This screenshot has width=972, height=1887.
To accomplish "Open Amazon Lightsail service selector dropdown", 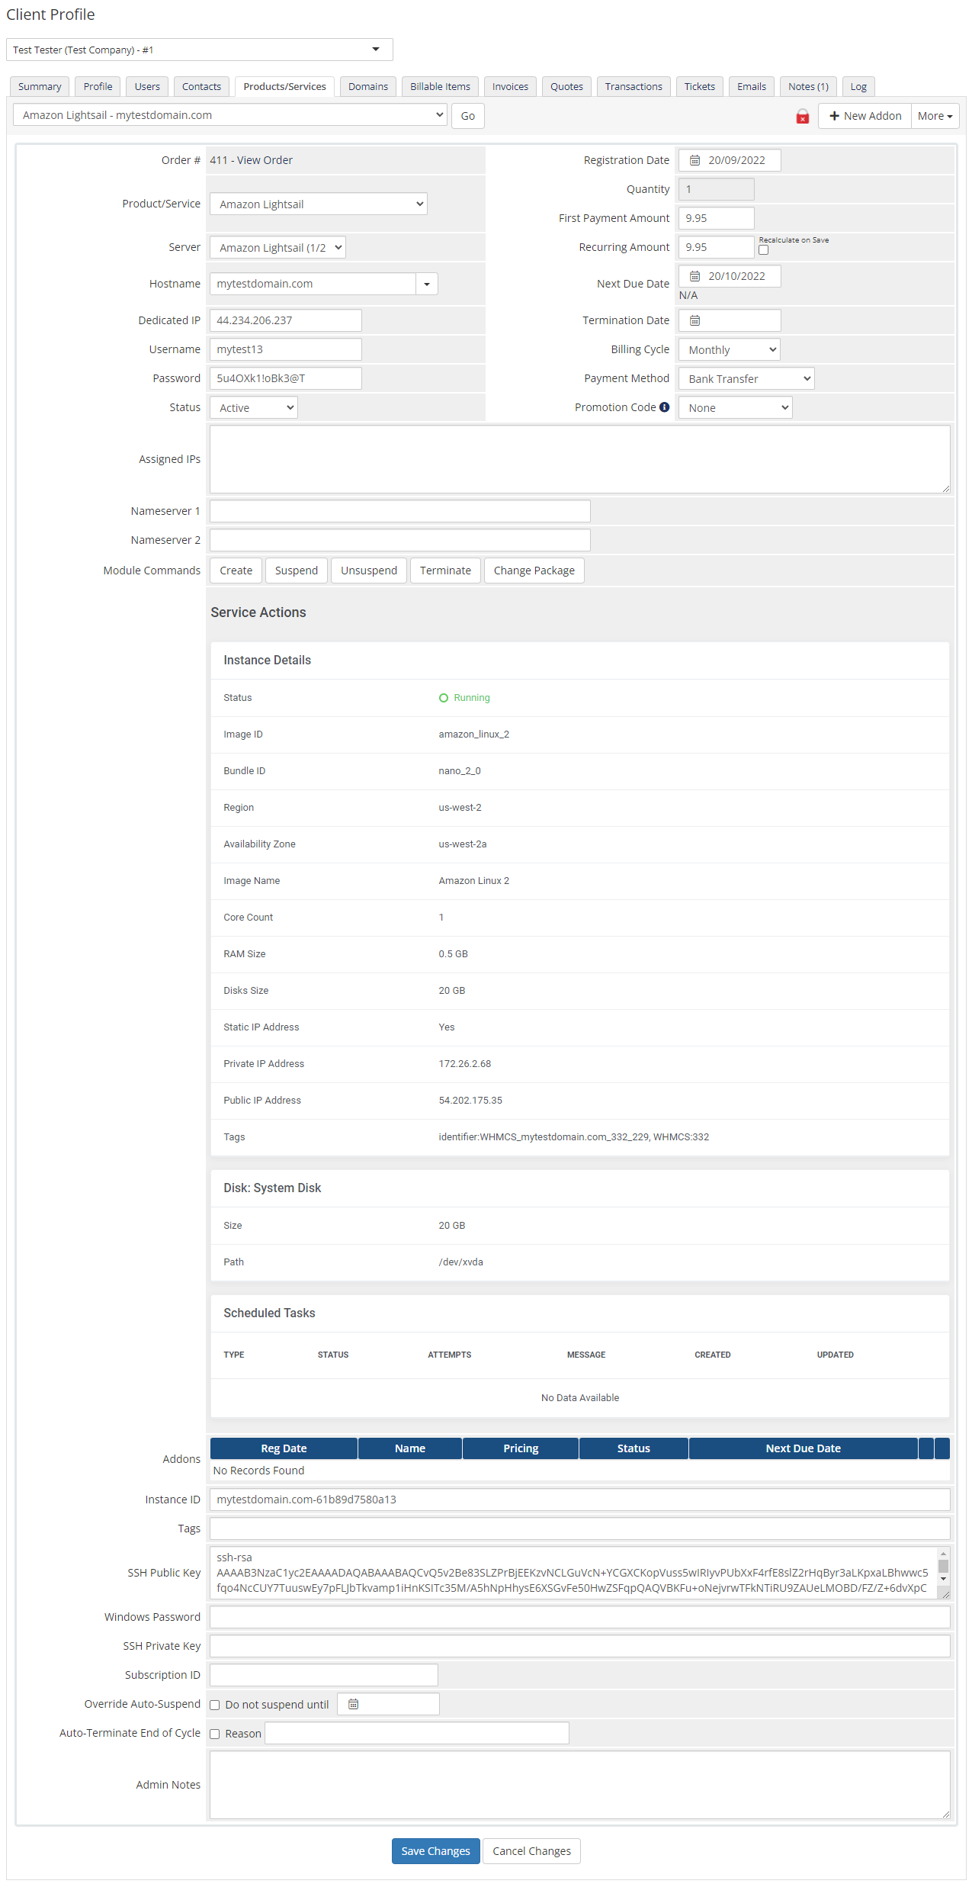I will point(230,115).
